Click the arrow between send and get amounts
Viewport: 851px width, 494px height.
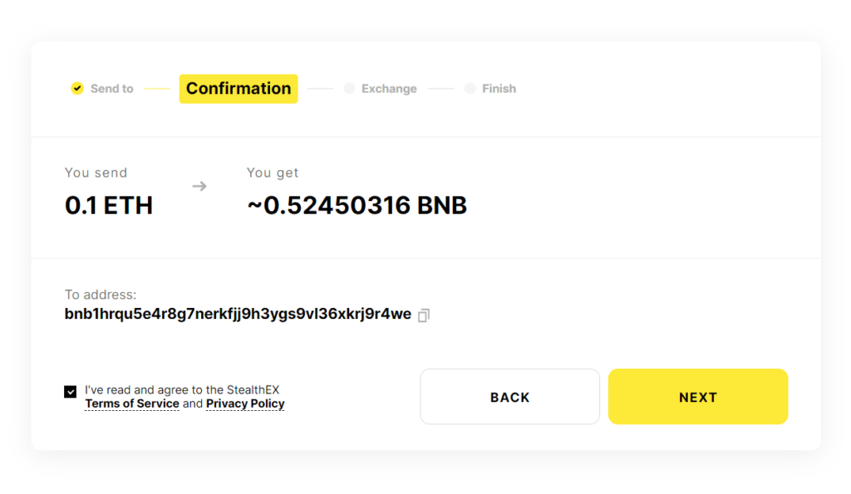click(199, 186)
